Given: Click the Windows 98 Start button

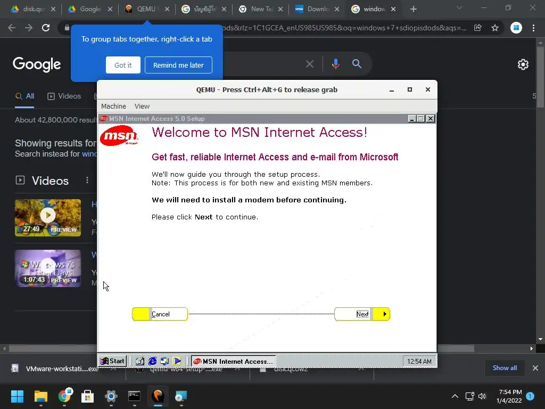Looking at the screenshot, I should tap(112, 361).
